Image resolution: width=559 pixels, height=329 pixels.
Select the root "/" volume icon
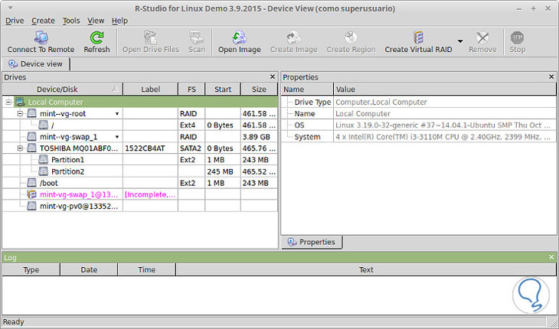tap(43, 125)
